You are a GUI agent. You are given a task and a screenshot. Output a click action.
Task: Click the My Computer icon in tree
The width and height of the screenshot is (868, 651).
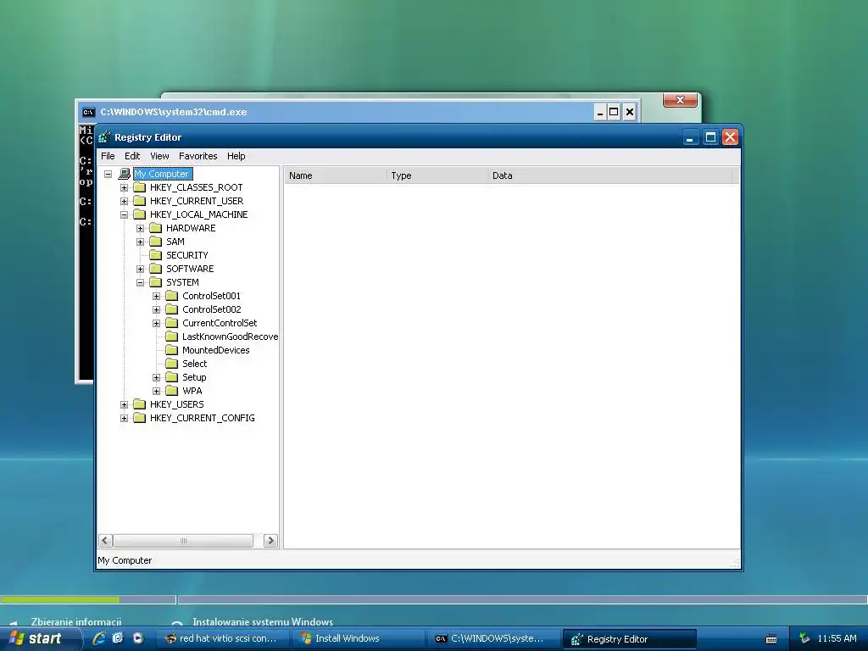[125, 174]
